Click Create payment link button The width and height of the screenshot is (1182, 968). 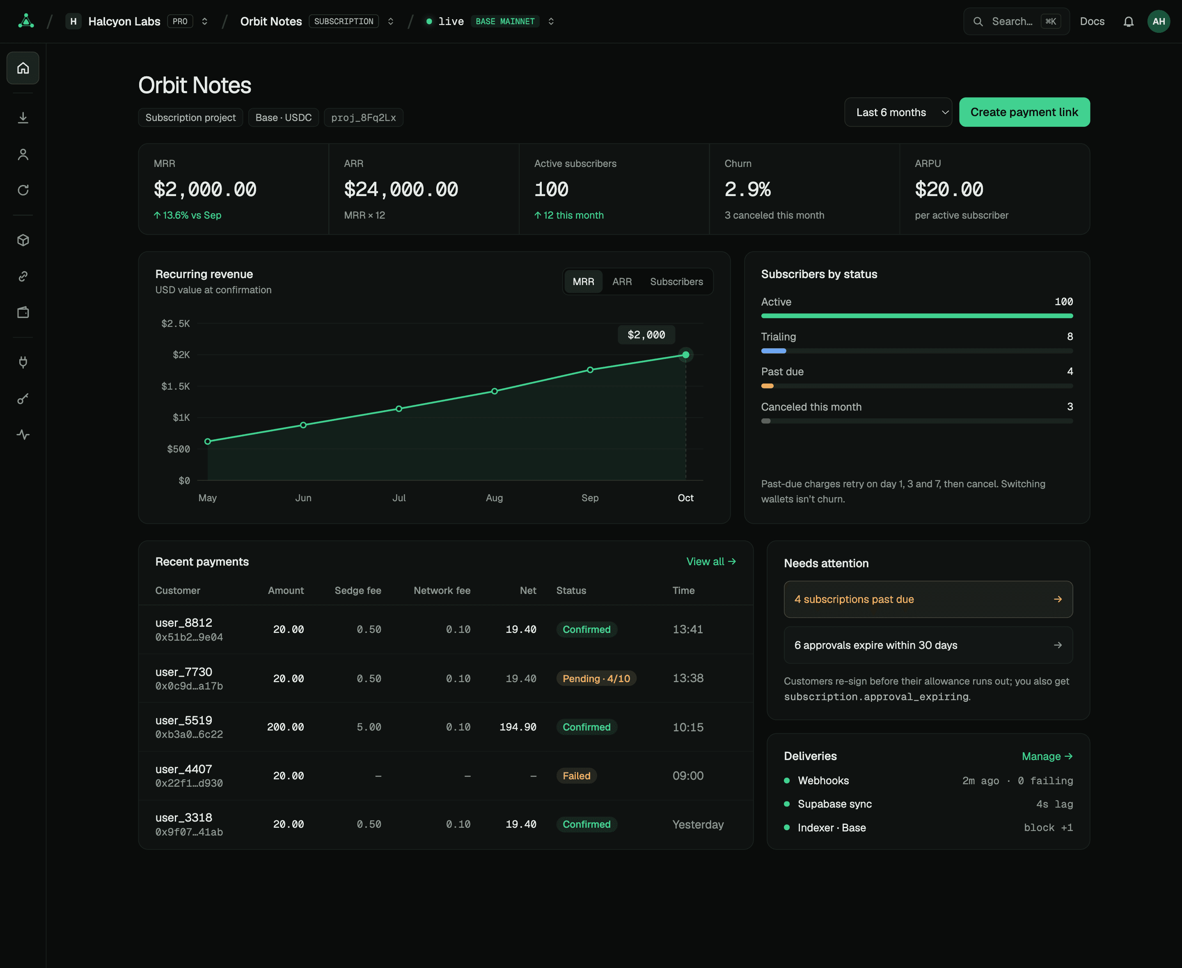click(x=1024, y=112)
